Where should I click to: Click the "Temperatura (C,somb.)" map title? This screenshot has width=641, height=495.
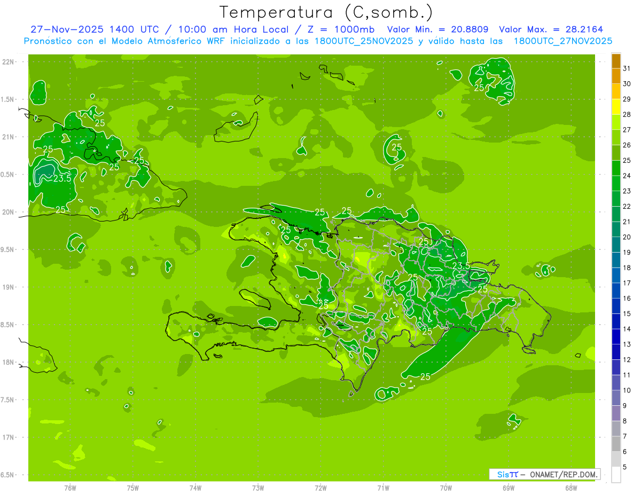coord(326,12)
